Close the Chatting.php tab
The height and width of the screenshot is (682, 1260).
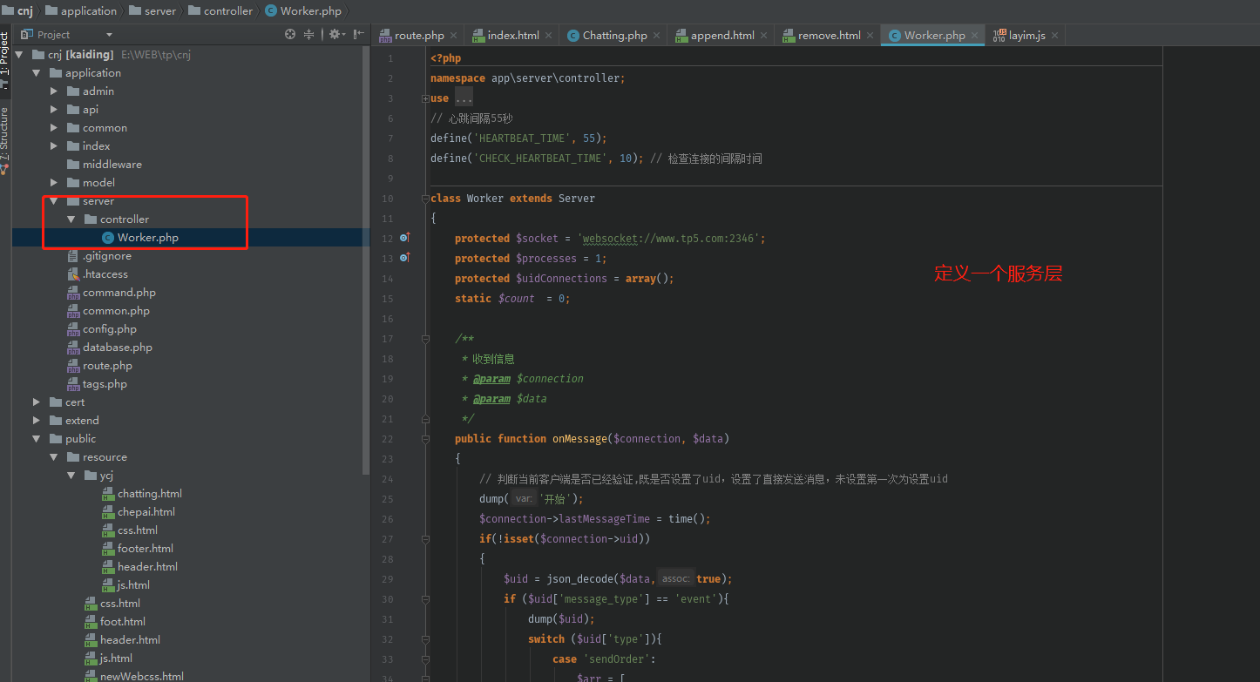(657, 36)
